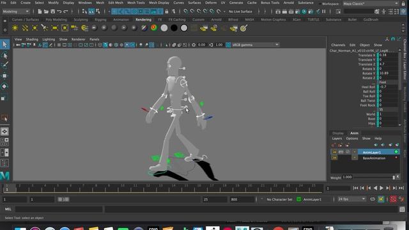Launch the IPR render icon
Viewport: 409px width, 230px height.
point(291,11)
